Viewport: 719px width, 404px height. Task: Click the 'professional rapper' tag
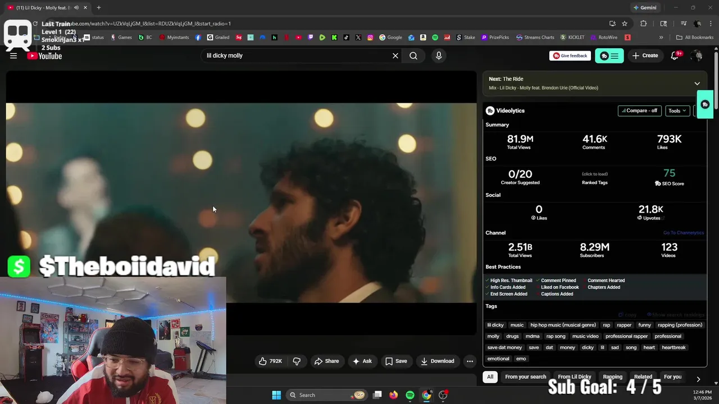point(626,336)
